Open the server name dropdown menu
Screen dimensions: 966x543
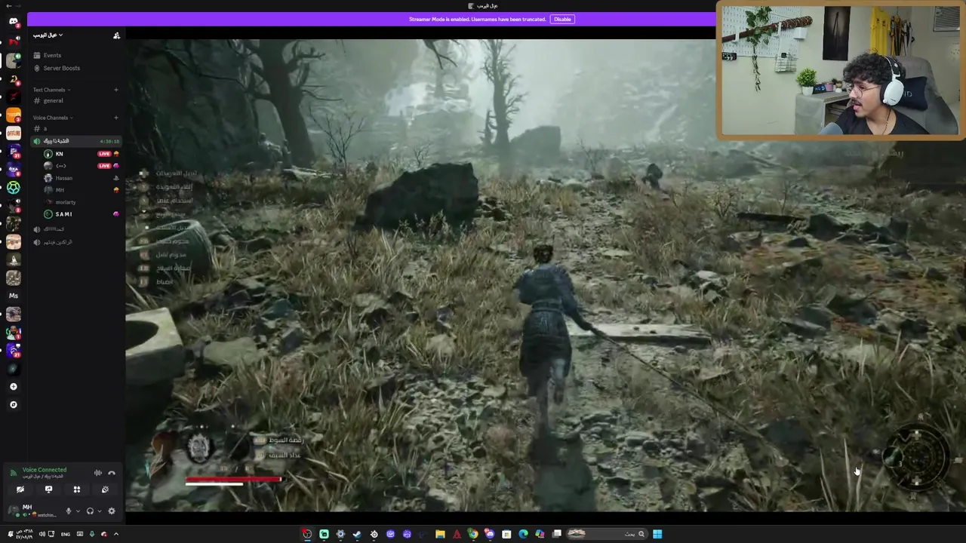tap(48, 35)
